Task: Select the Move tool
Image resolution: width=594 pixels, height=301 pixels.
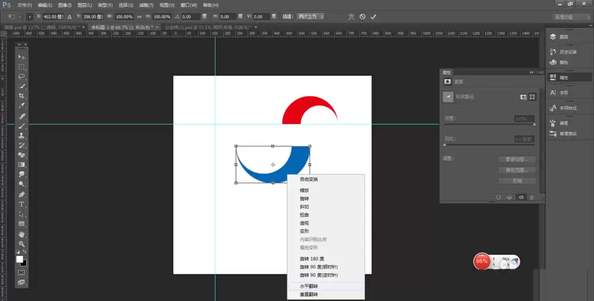Action: 21,57
